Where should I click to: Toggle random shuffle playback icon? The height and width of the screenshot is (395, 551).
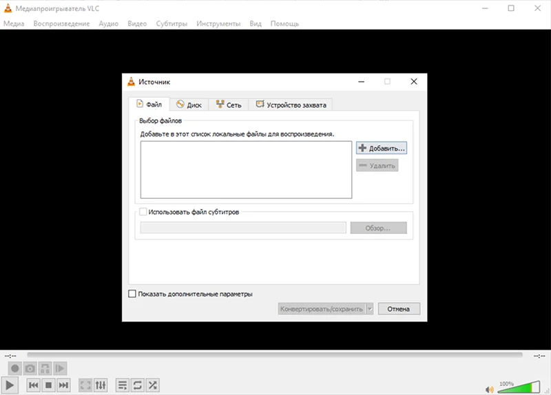(x=152, y=385)
